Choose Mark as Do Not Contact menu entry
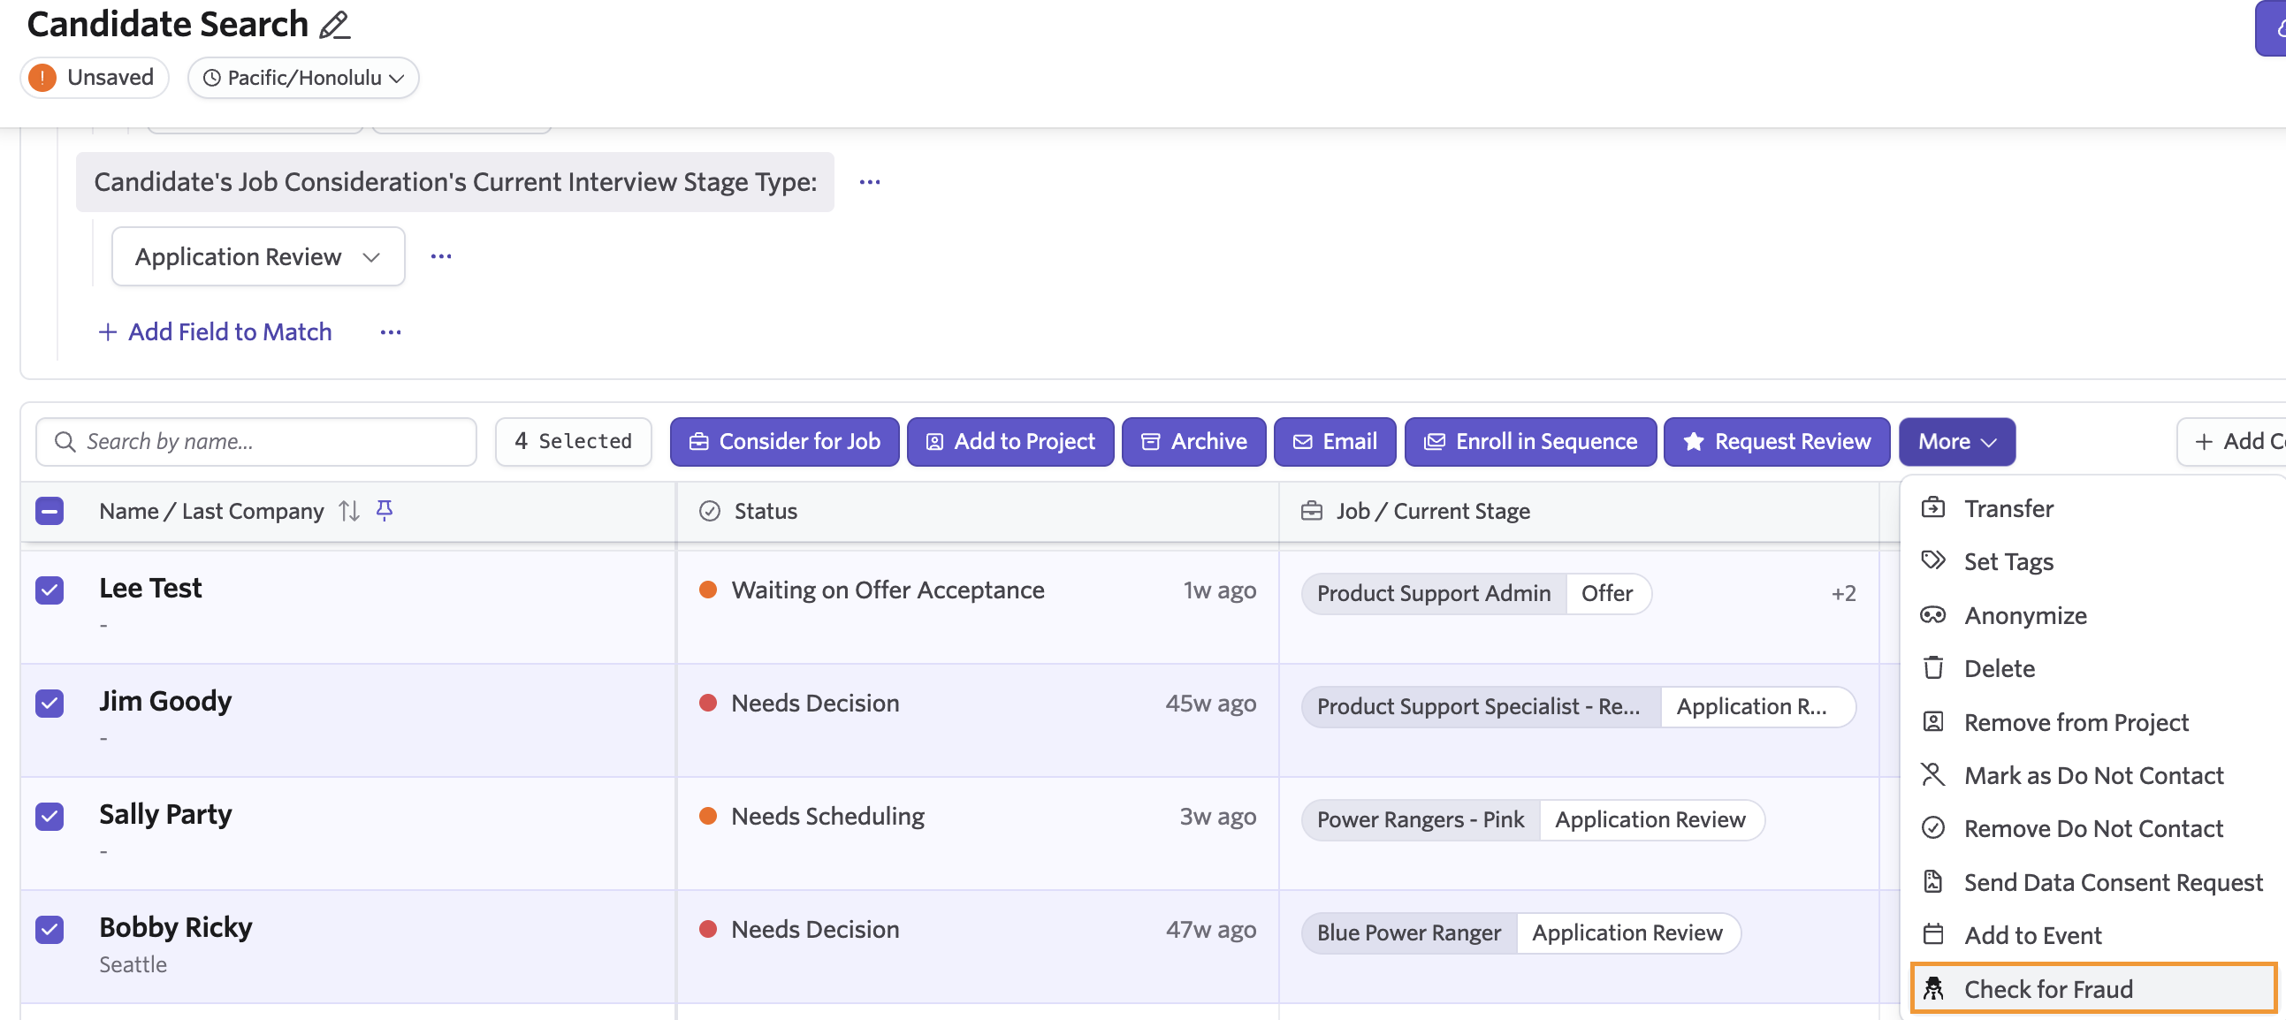This screenshot has height=1020, width=2286. pyautogui.click(x=2092, y=775)
